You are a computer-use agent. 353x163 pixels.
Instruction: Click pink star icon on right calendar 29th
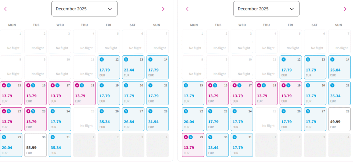(x=186, y=137)
